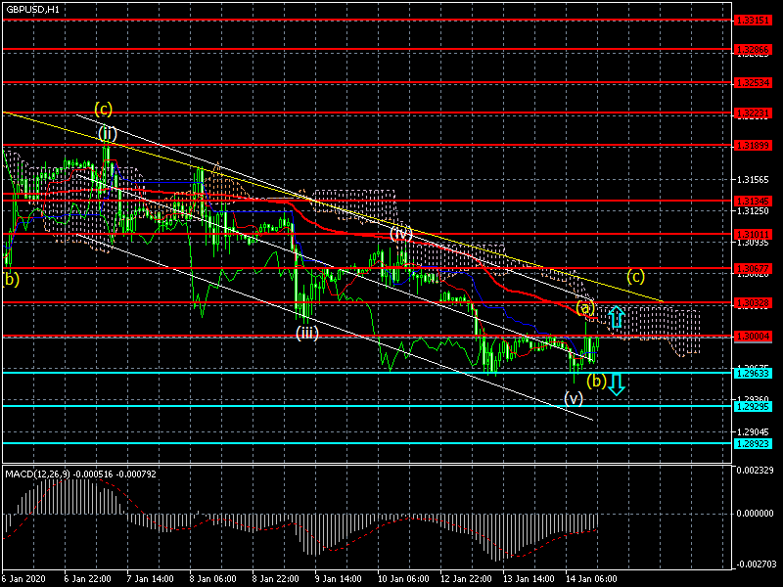Click the white (v) wave label
Screen dimensions: 783x587
point(574,398)
